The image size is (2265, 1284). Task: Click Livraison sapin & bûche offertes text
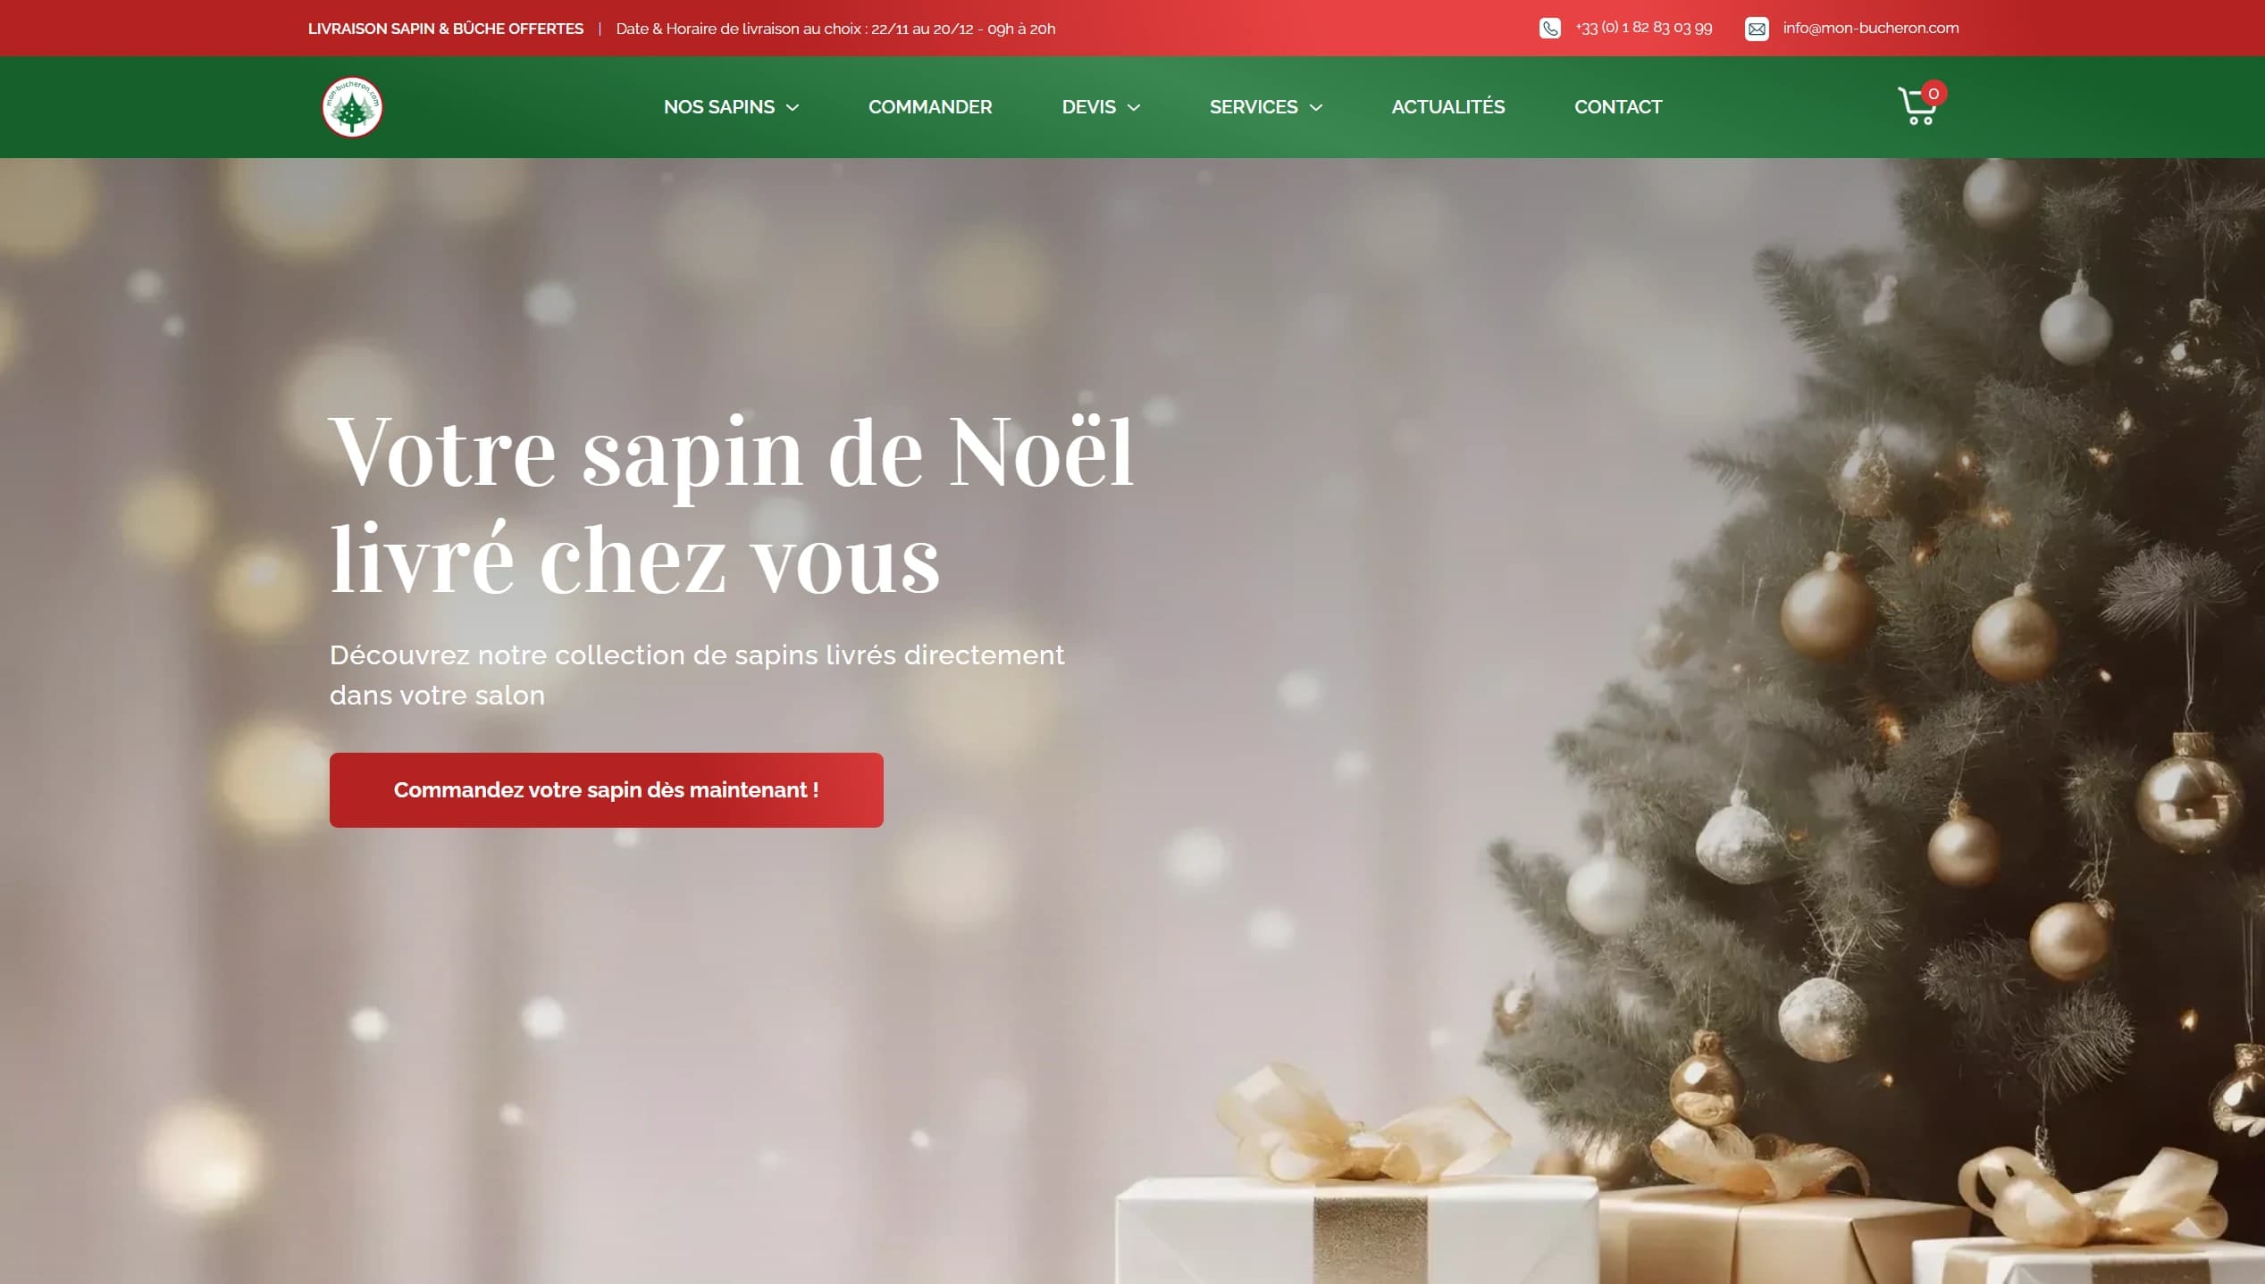tap(446, 29)
